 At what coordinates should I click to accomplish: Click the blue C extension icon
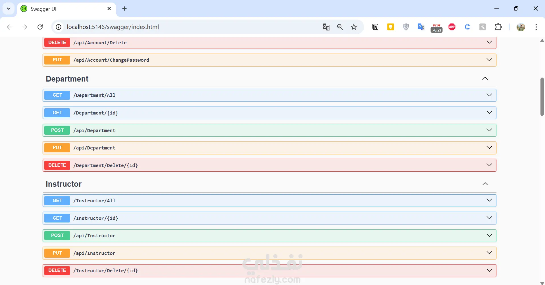(467, 27)
